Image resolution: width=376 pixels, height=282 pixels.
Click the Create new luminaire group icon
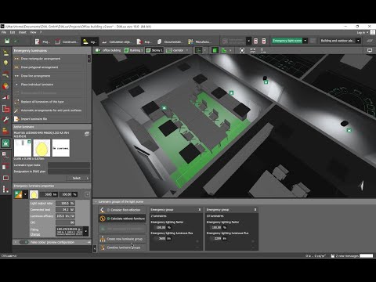103,239
